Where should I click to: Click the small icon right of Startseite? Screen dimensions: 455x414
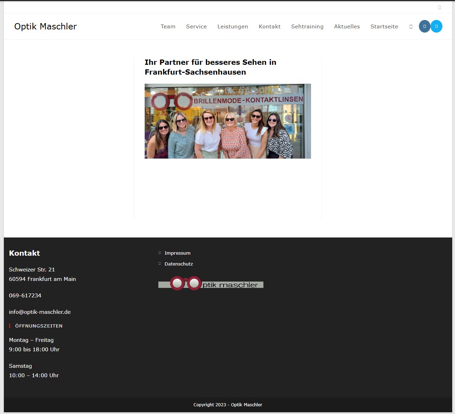(x=411, y=27)
